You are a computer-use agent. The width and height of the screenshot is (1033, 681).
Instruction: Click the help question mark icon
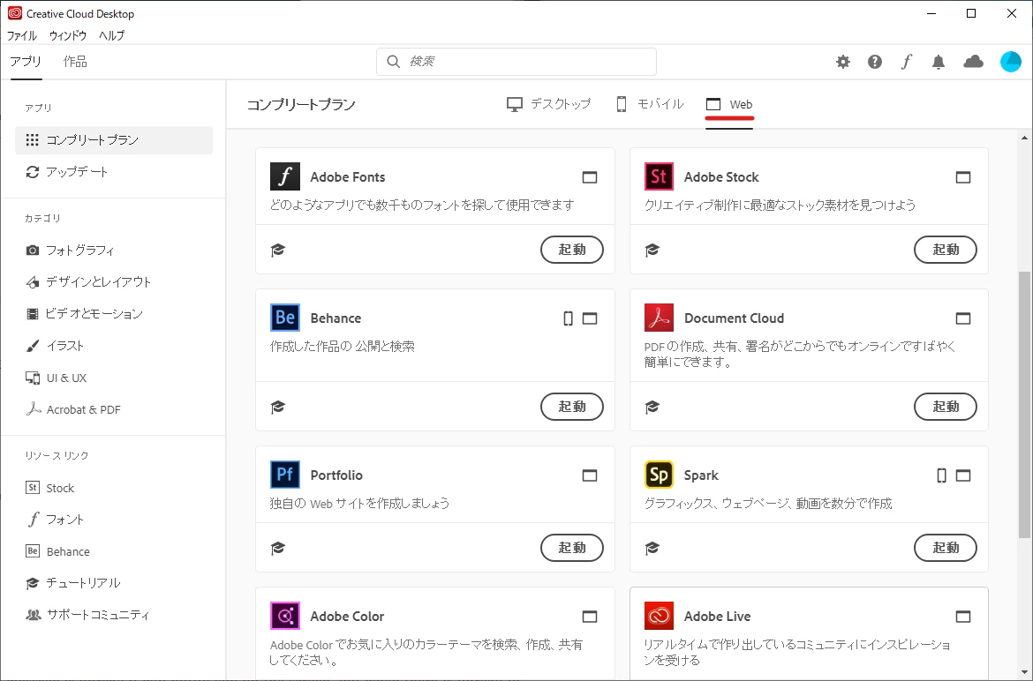coord(874,62)
